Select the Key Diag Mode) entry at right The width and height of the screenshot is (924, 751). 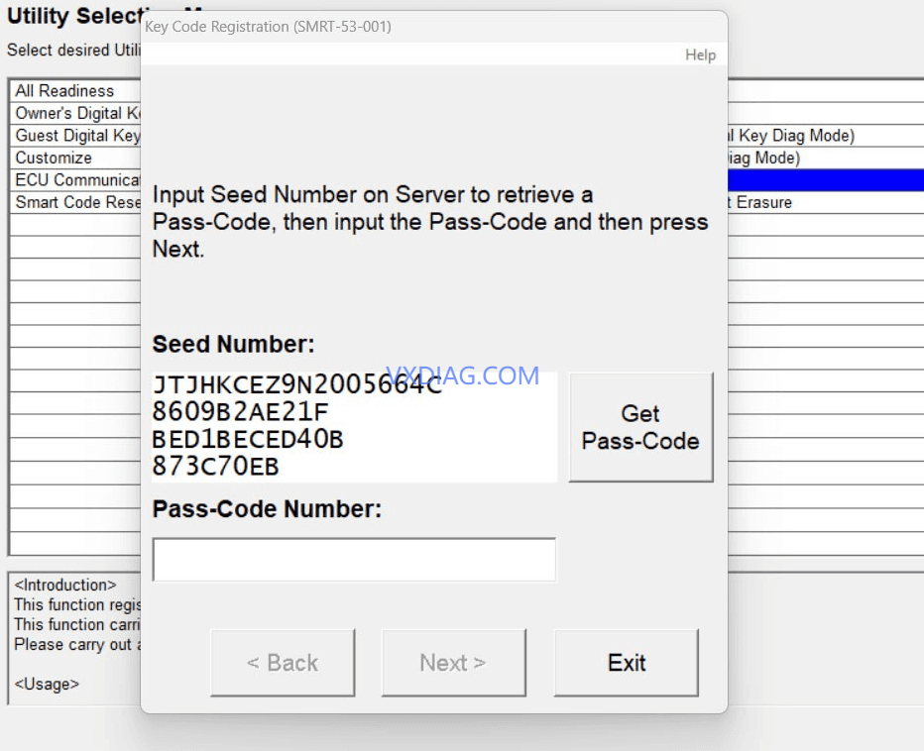click(x=826, y=136)
